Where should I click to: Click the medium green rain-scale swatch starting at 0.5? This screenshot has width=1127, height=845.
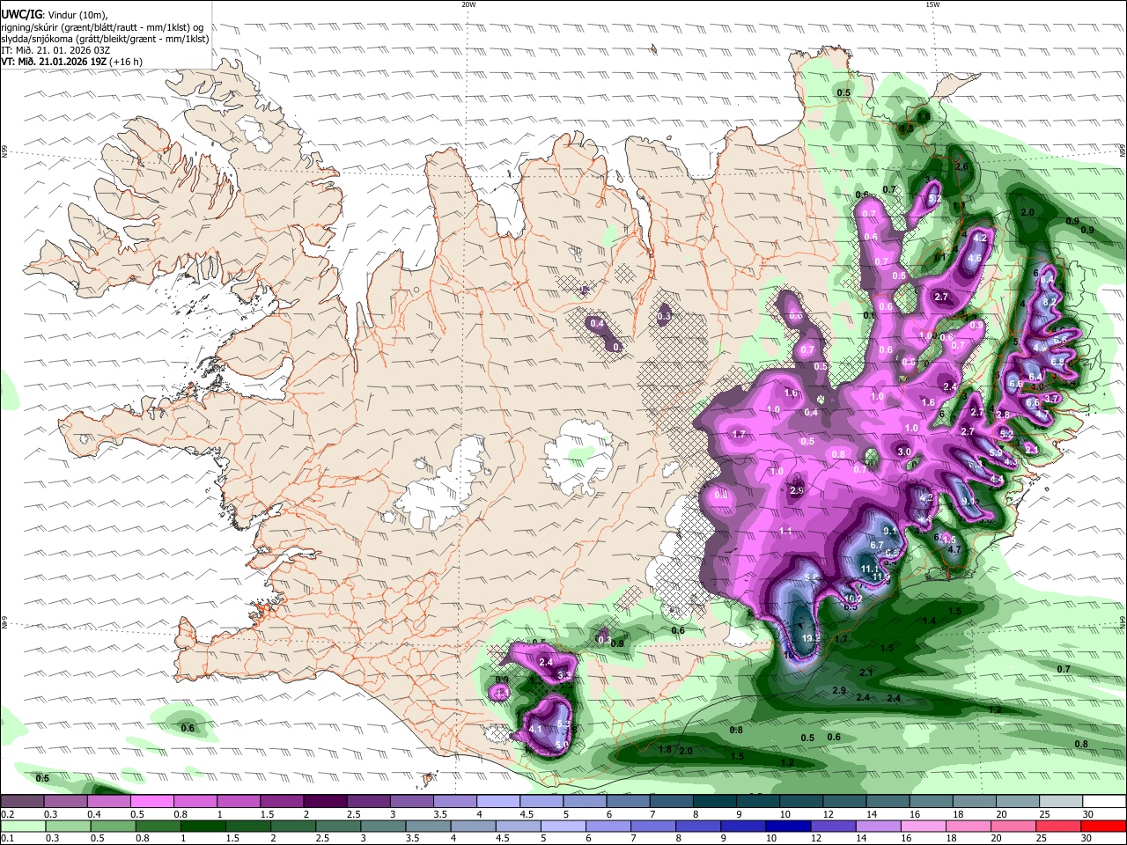tap(113, 826)
